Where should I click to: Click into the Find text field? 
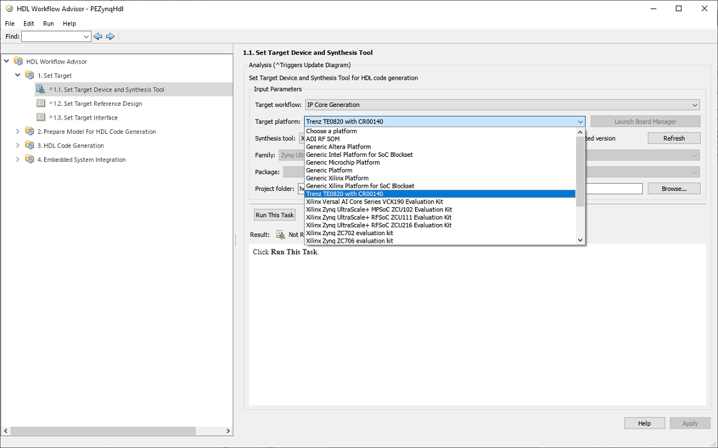pyautogui.click(x=52, y=37)
